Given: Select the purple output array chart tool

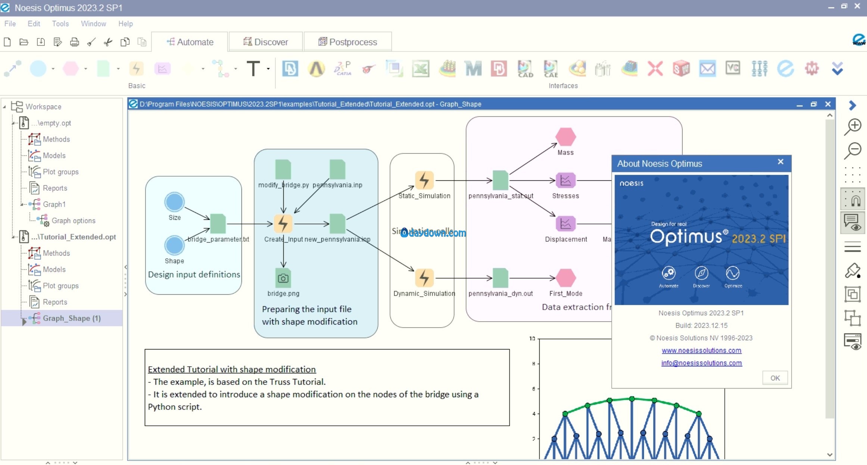Looking at the screenshot, I should [x=162, y=69].
